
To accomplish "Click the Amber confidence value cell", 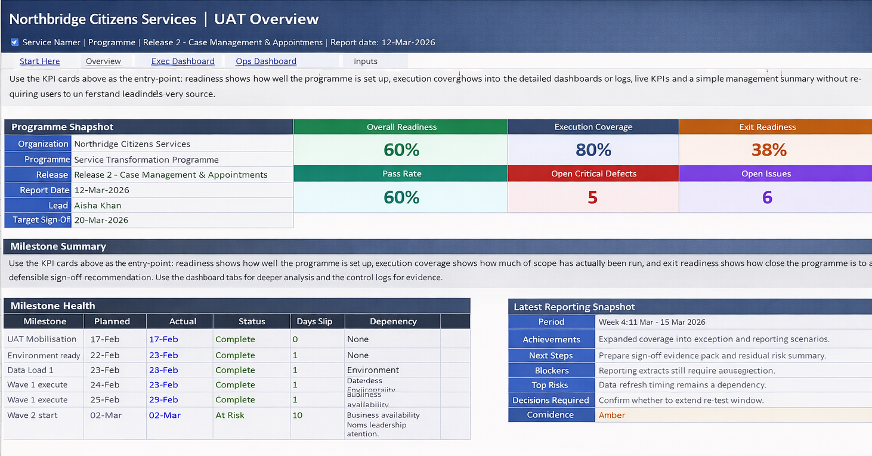I will click(x=734, y=415).
